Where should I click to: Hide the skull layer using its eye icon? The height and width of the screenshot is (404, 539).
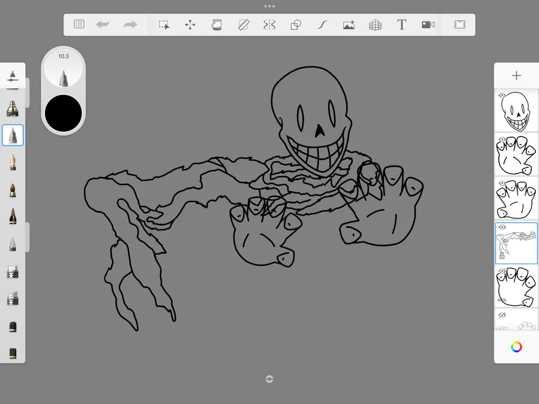point(502,96)
